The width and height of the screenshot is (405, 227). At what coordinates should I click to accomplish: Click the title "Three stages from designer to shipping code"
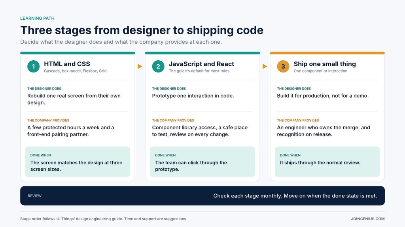pyautogui.click(x=142, y=30)
